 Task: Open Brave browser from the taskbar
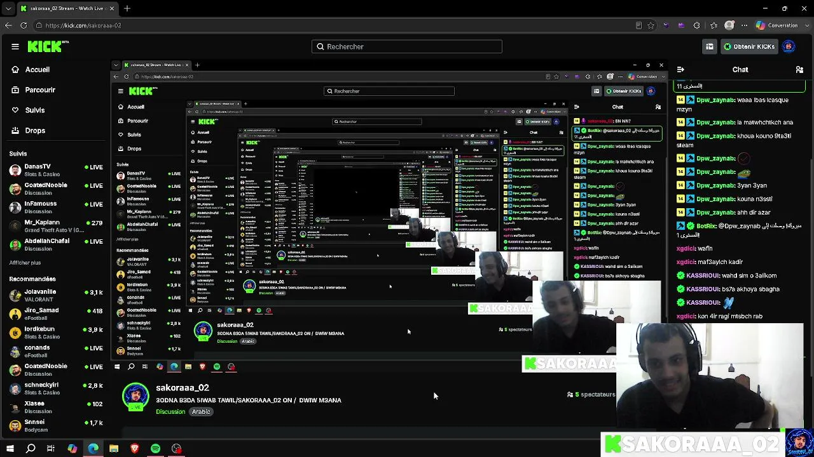pyautogui.click(x=135, y=449)
